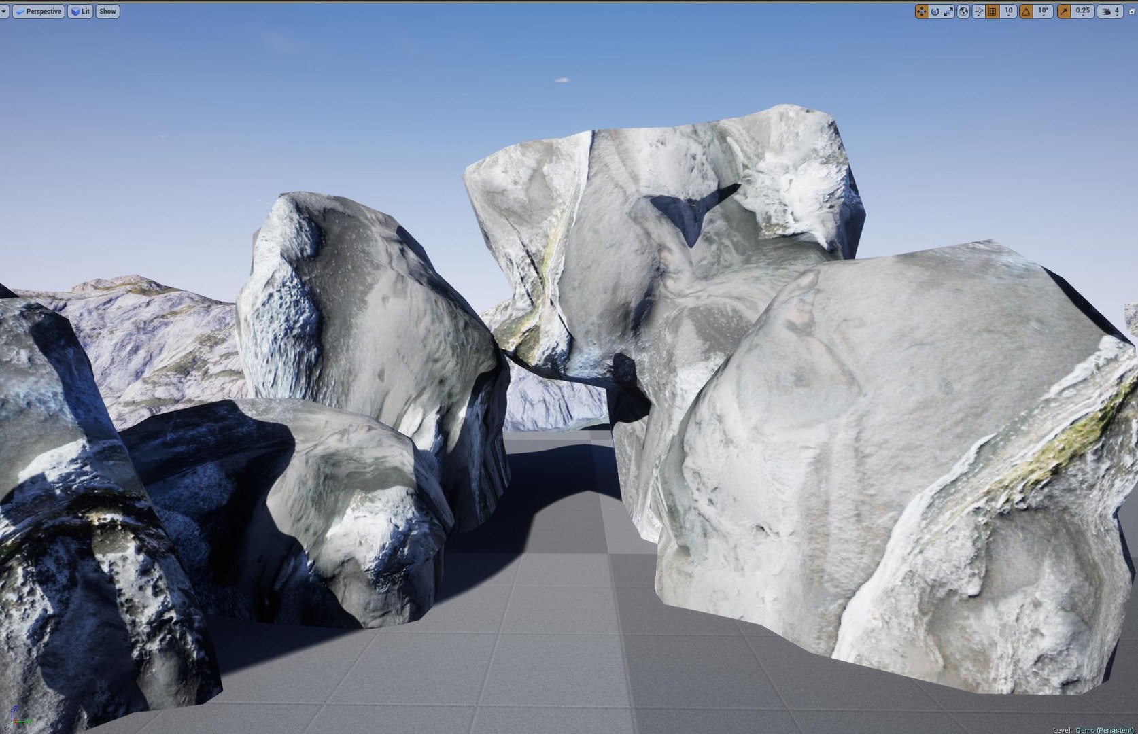Toggle scale snapping arrow icon
This screenshot has height=734, width=1138.
coord(1063,12)
